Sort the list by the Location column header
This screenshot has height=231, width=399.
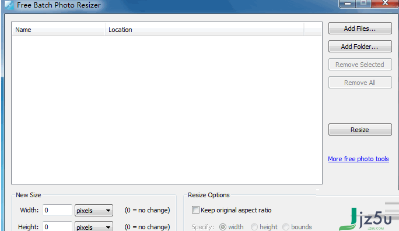click(x=205, y=30)
